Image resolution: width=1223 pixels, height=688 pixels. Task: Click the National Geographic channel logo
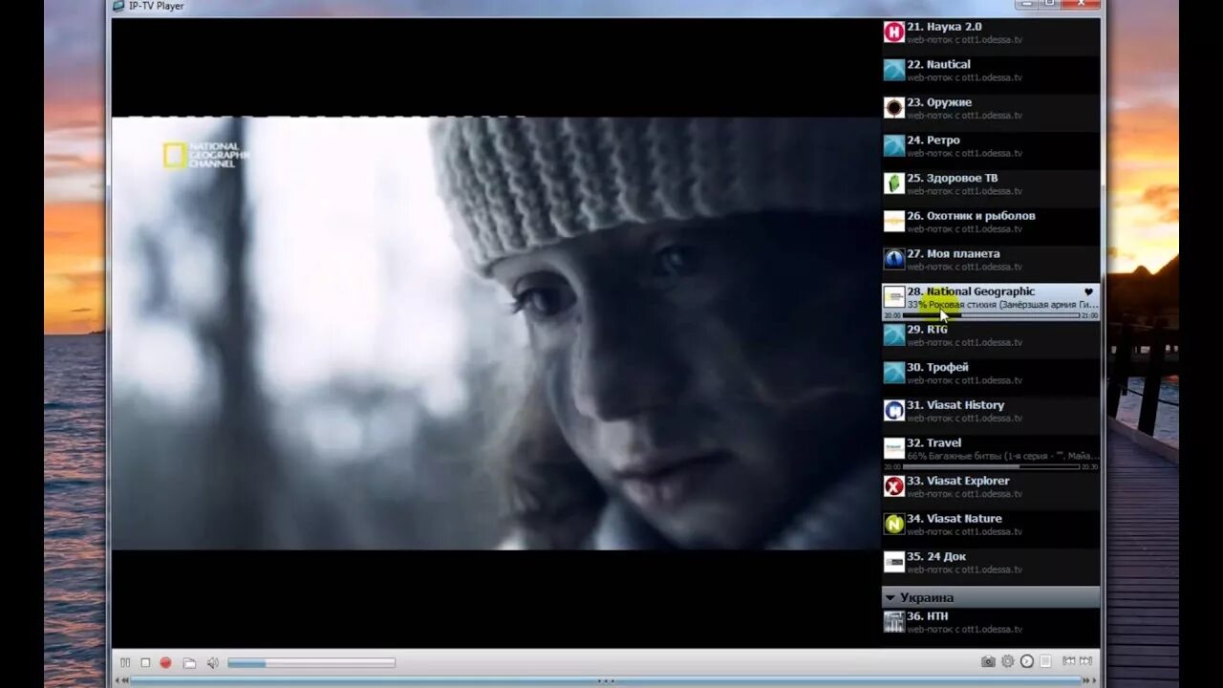893,297
